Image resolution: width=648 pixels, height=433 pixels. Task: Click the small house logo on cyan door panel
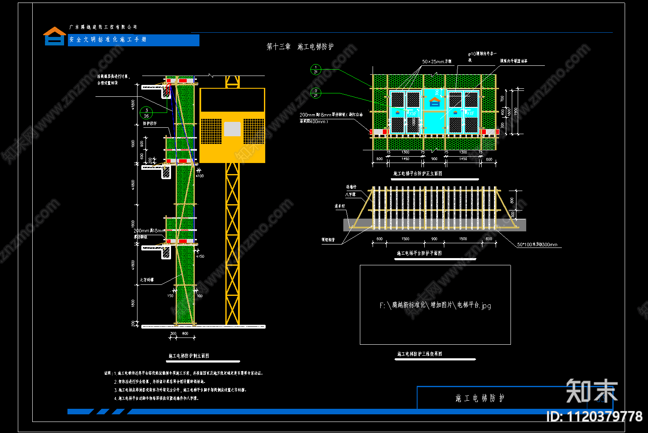tap(435, 102)
